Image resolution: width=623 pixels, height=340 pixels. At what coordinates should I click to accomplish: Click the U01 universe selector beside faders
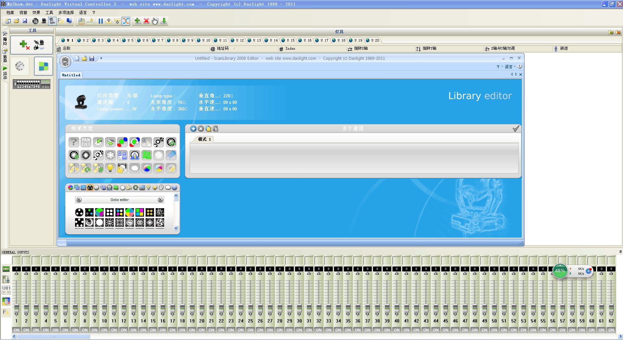6,290
